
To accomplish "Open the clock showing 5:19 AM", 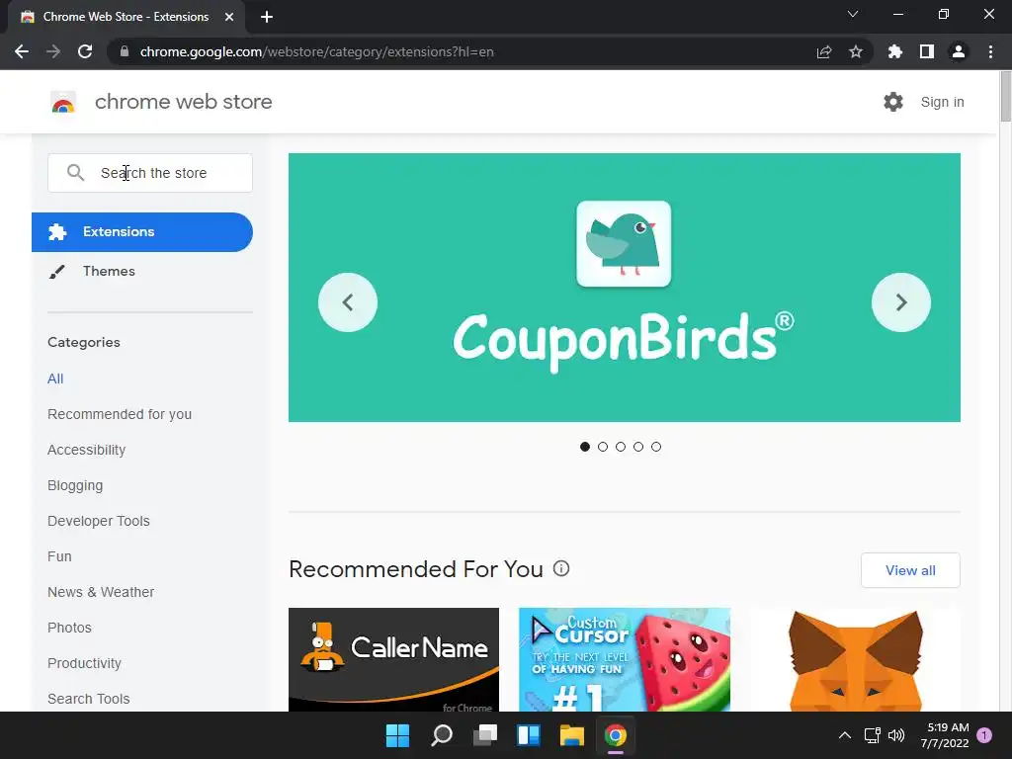I will click(945, 735).
